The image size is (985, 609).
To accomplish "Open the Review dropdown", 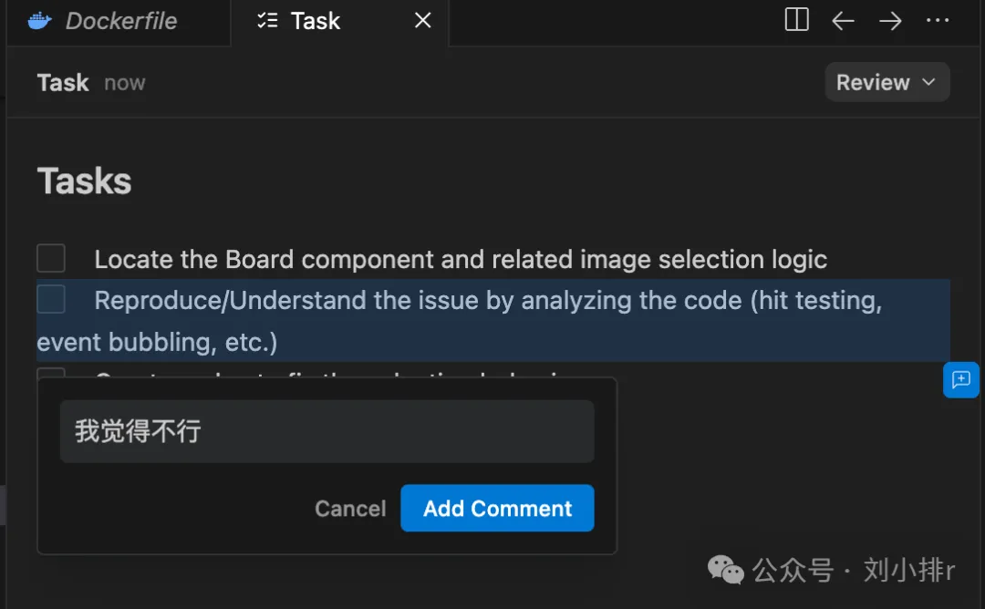I will pyautogui.click(x=886, y=82).
